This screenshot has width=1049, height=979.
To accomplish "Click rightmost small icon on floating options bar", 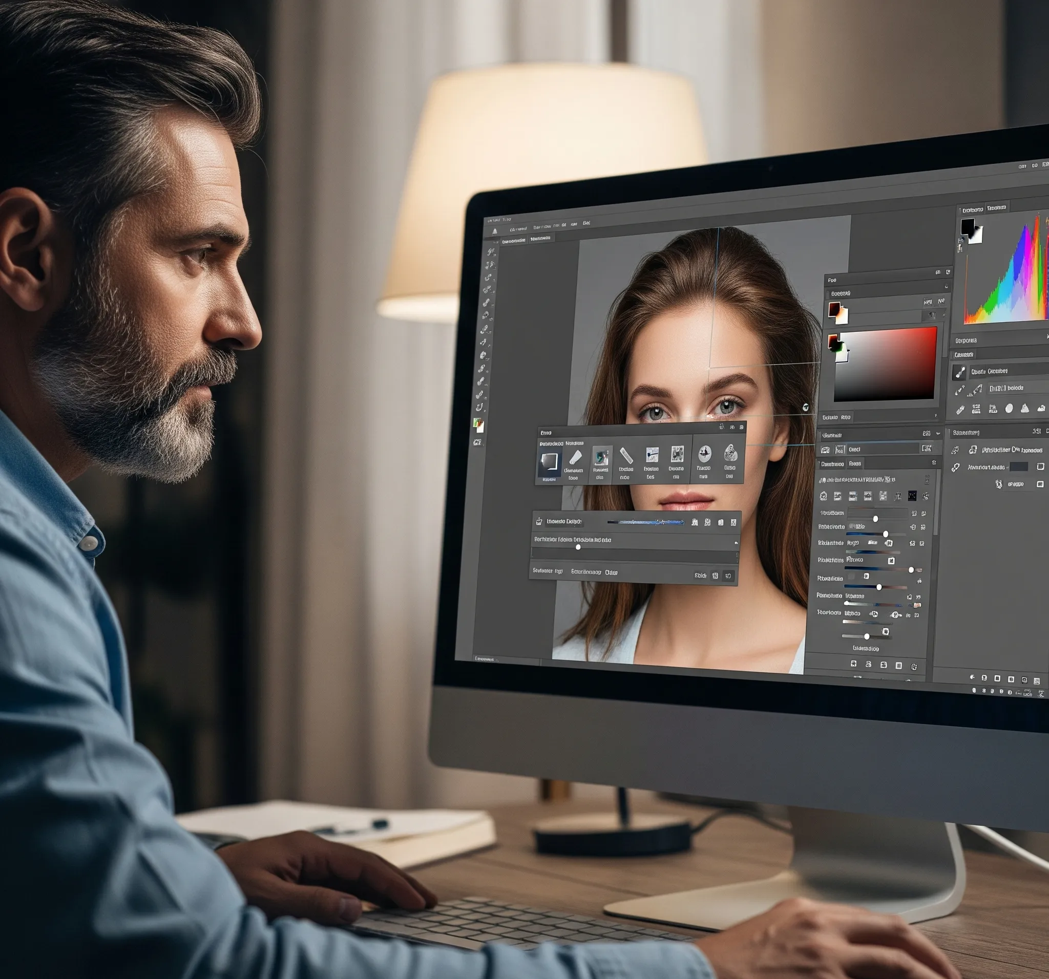I will click(733, 522).
